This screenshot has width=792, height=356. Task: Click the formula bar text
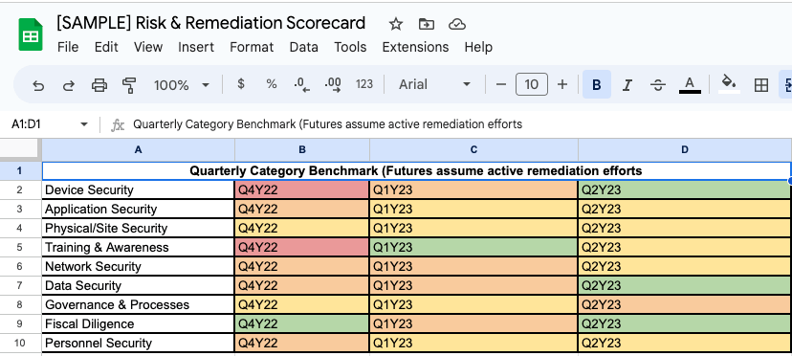point(328,124)
